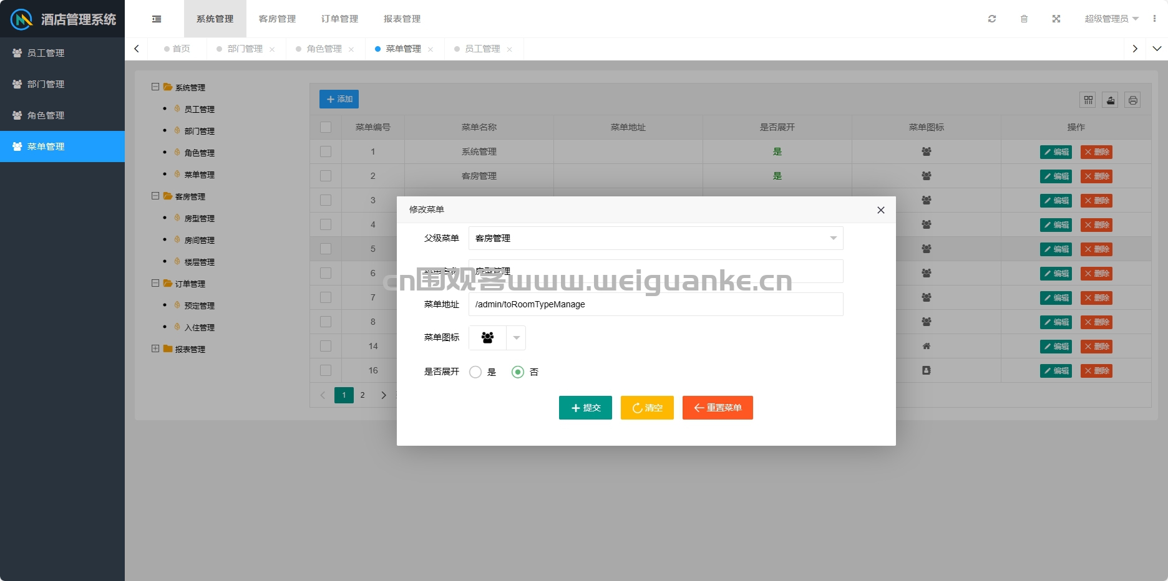
Task: Click the print icon above table
Action: click(1133, 100)
